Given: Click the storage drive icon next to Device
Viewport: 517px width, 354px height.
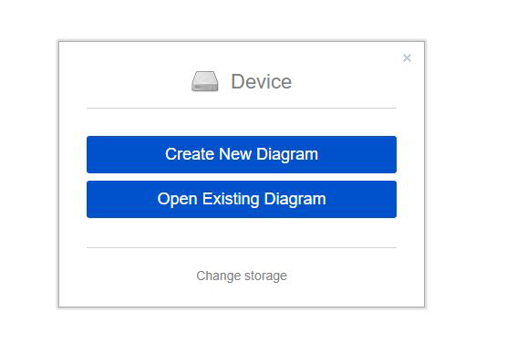Looking at the screenshot, I should coord(205,81).
